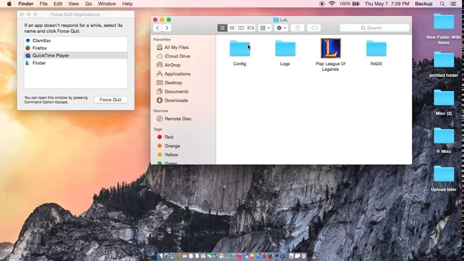Open the battery status menu
464x261 pixels.
(350, 4)
